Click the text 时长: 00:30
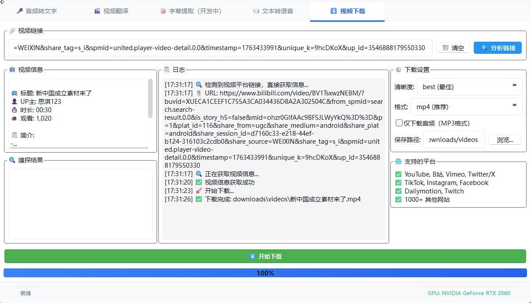The width and height of the screenshot is (531, 303). pos(36,110)
